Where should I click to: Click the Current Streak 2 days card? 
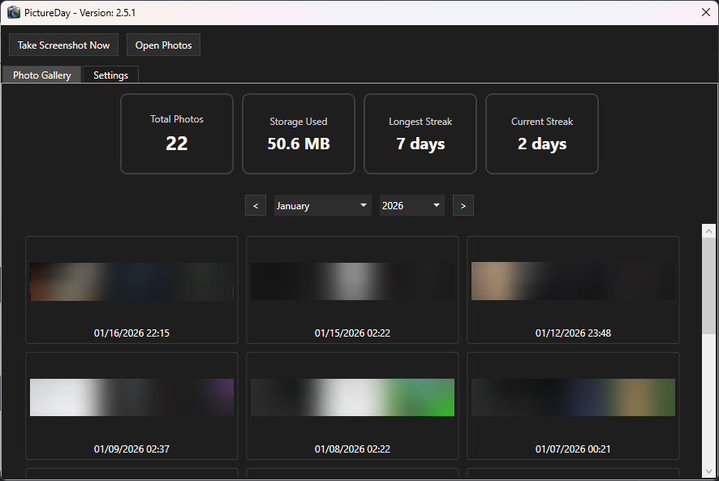(x=542, y=134)
